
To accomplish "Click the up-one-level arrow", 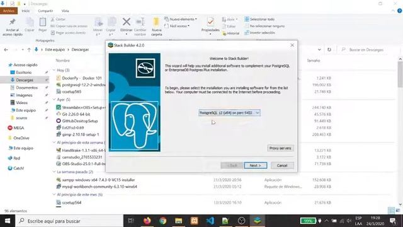I will (29, 50).
